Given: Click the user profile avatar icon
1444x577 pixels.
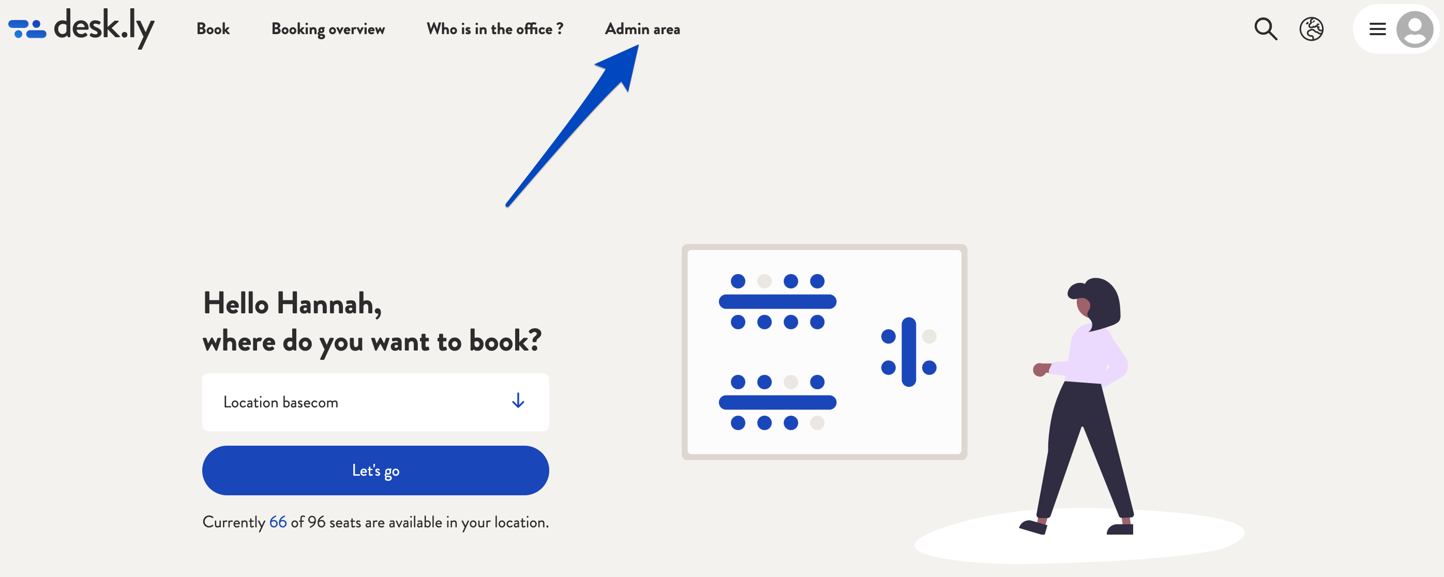Looking at the screenshot, I should tap(1417, 28).
